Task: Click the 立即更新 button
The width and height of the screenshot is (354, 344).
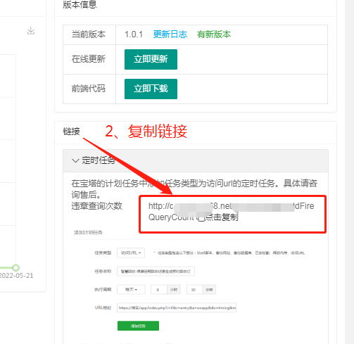Action: point(151,59)
